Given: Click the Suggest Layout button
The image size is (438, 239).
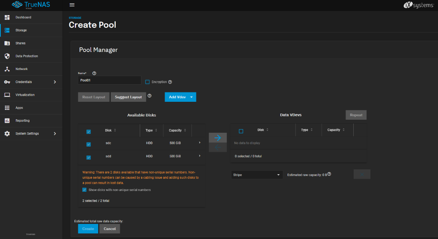Looking at the screenshot, I should [128, 97].
